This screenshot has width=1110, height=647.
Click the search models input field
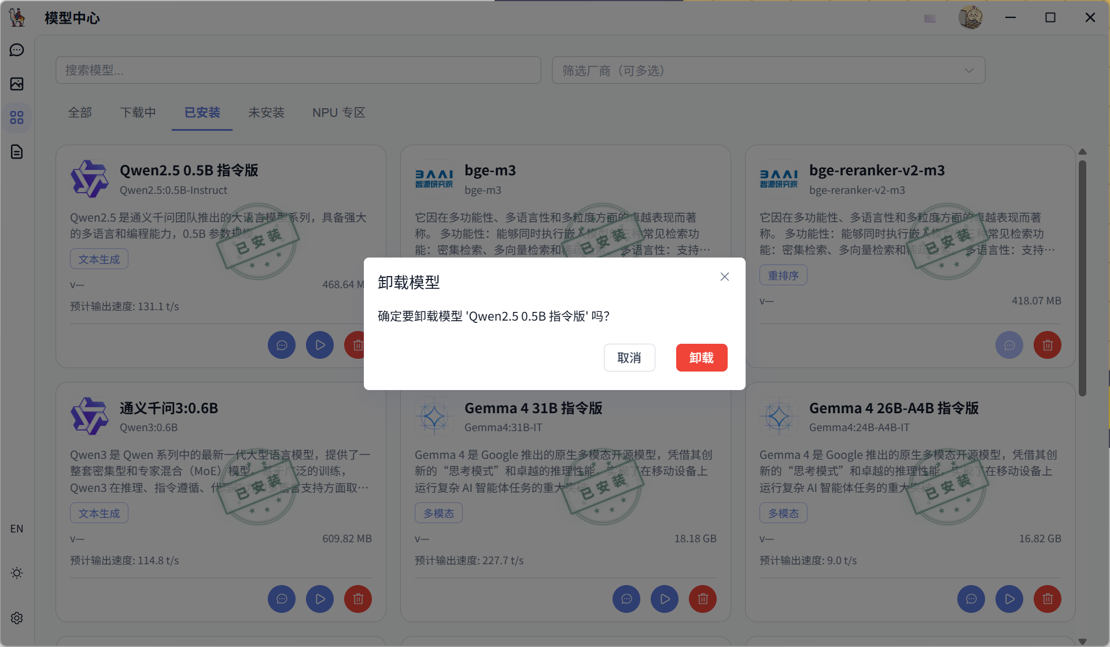click(x=298, y=70)
